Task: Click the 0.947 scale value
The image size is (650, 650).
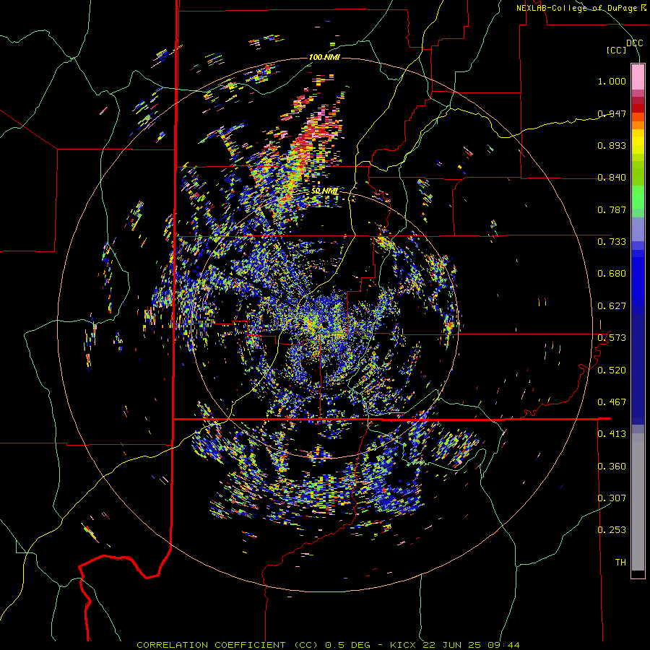Action: (x=612, y=113)
